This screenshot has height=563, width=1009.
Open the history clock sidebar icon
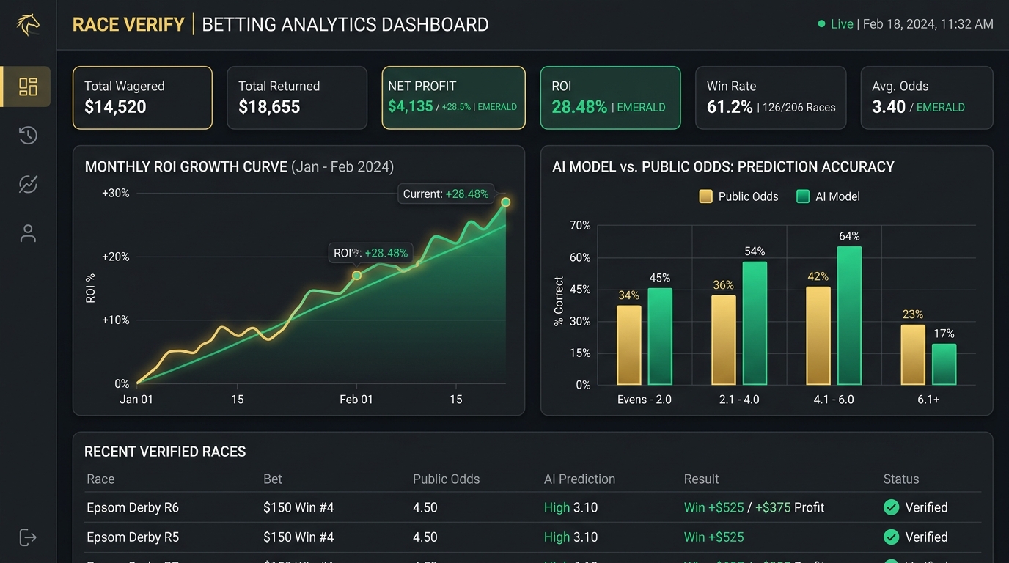tap(28, 135)
